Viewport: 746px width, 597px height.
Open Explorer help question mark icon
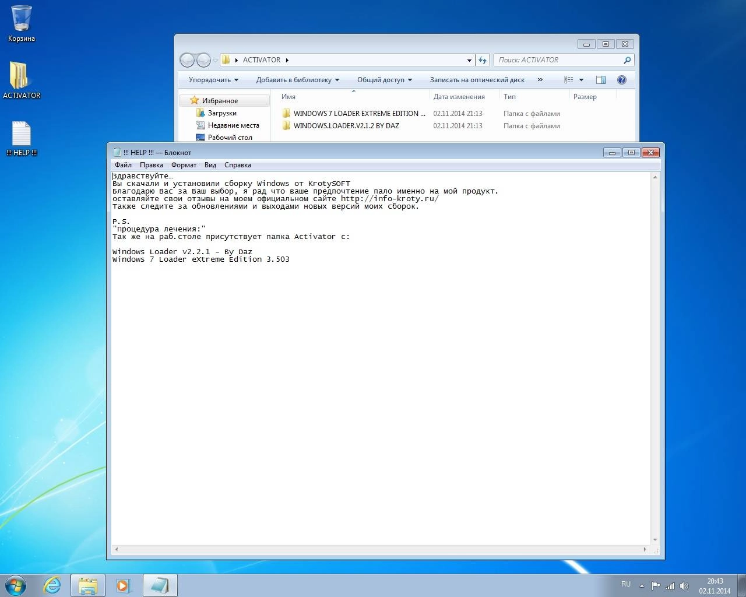pyautogui.click(x=622, y=80)
